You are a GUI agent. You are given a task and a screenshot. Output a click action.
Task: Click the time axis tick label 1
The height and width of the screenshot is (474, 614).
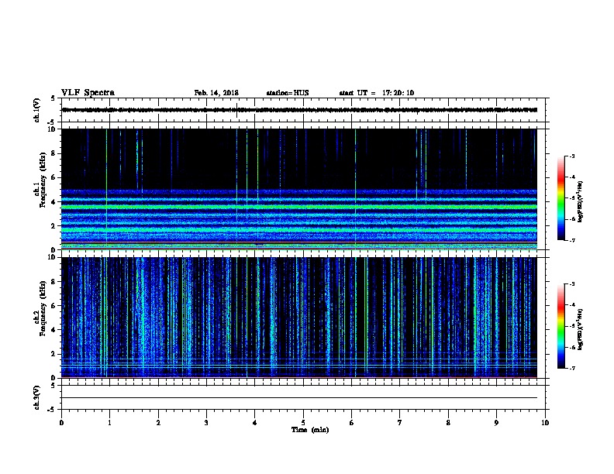pyautogui.click(x=109, y=422)
